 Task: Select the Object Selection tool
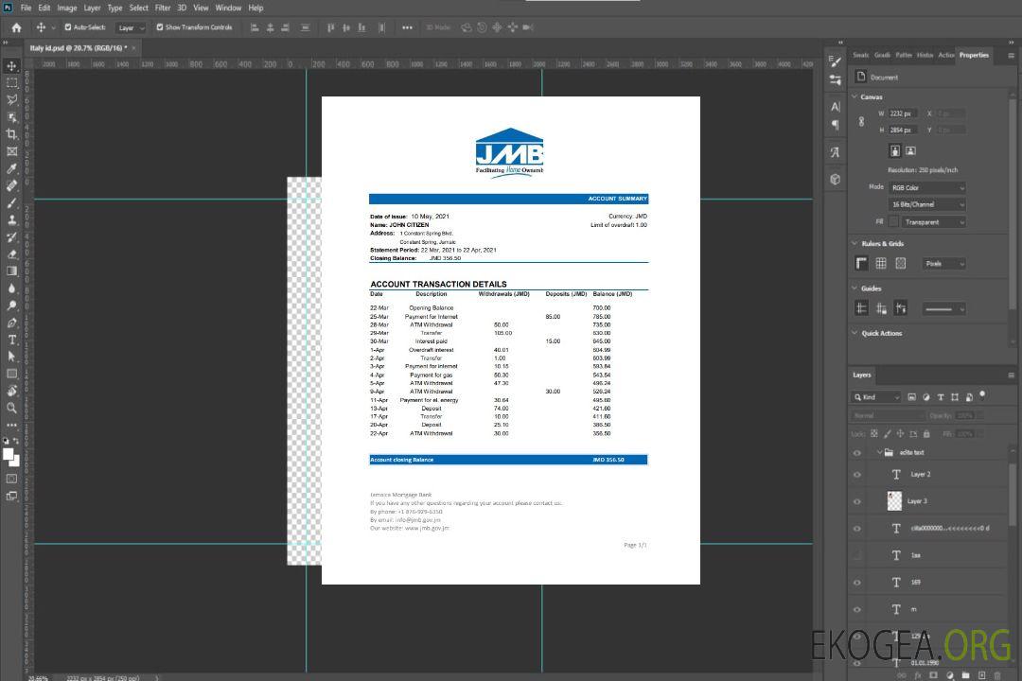(11, 117)
